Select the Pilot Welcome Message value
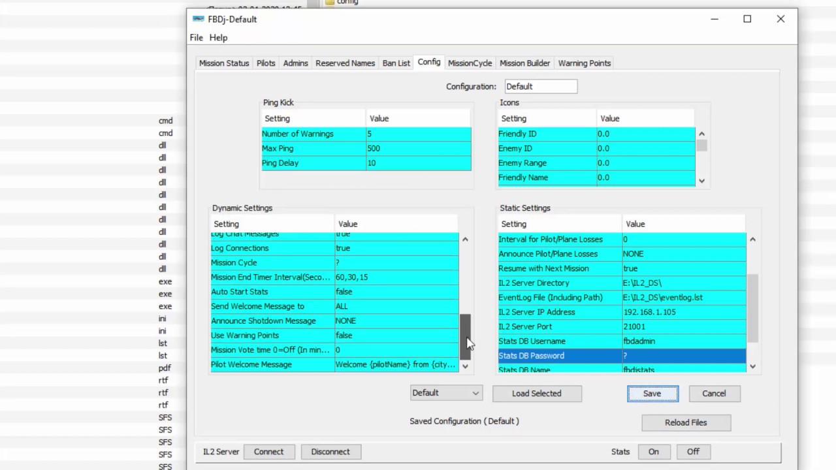 click(x=396, y=364)
